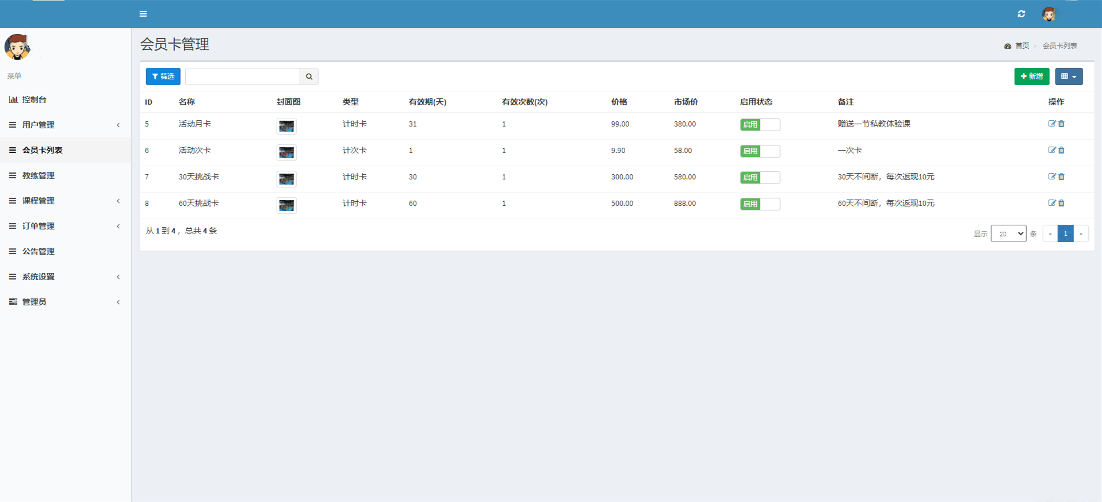This screenshot has width=1102, height=502.
Task: Click the sidebar profile avatar image
Action: tap(17, 47)
